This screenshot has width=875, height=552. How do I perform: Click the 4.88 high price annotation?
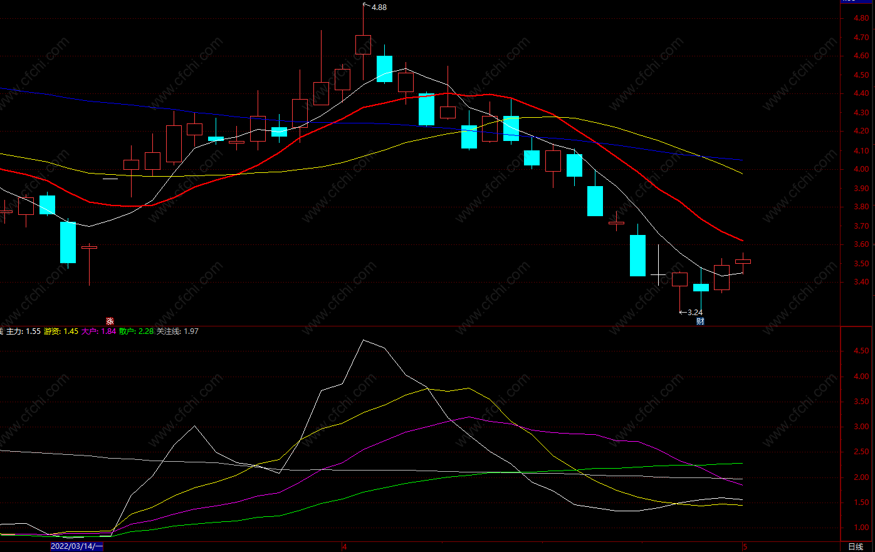coord(379,8)
